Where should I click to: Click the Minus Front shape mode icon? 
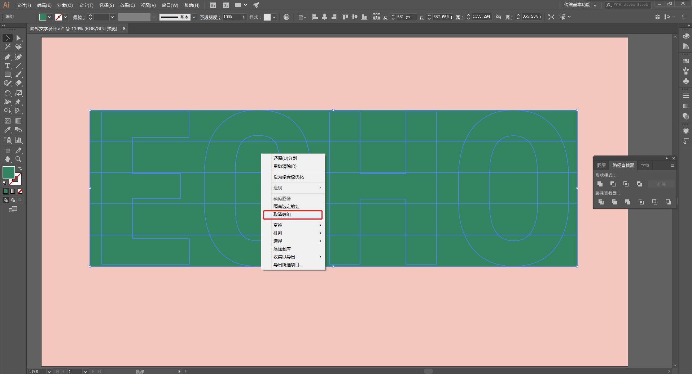click(613, 184)
